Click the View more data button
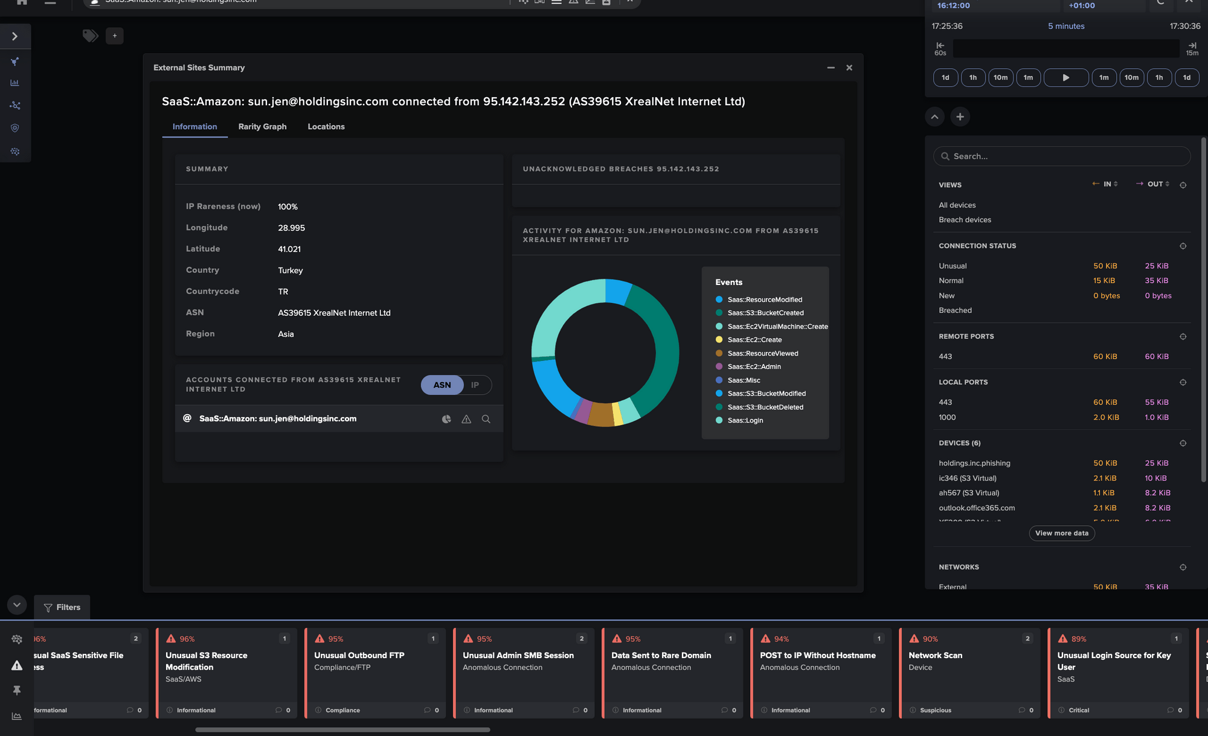The width and height of the screenshot is (1208, 736). [x=1061, y=533]
